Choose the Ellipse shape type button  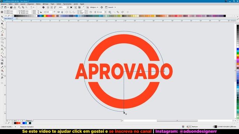coord(67,12)
